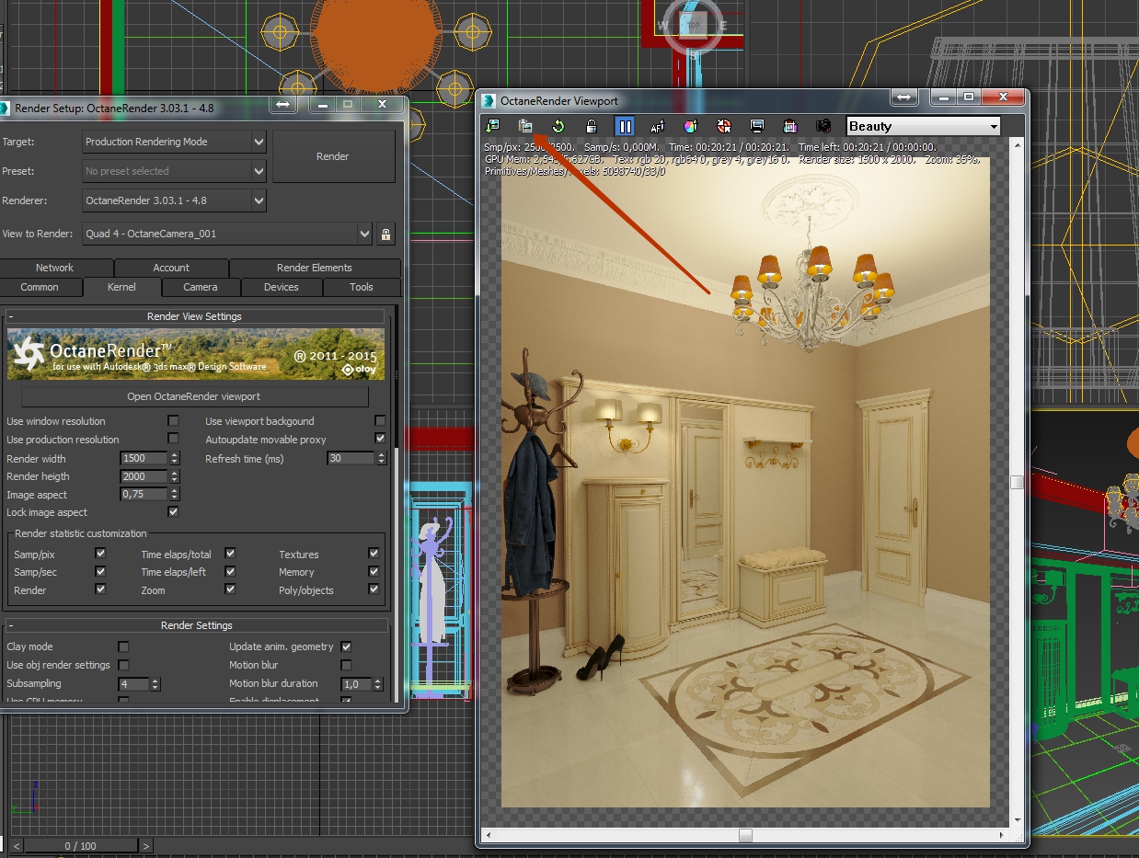The height and width of the screenshot is (858, 1139).
Task: Step timeline back with left arrow
Action: [x=17, y=846]
